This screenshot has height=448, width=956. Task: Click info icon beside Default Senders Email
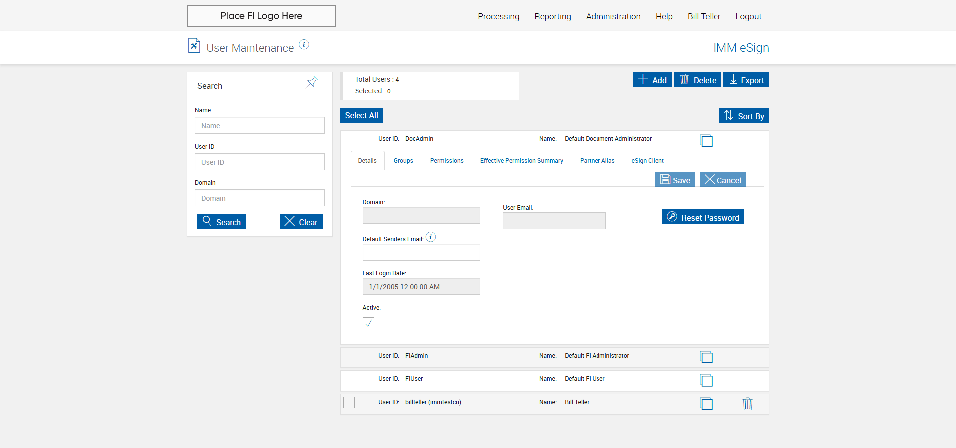tap(431, 237)
